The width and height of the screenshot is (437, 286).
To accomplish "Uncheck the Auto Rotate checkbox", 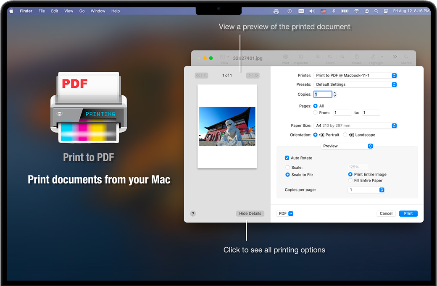I will [x=287, y=158].
